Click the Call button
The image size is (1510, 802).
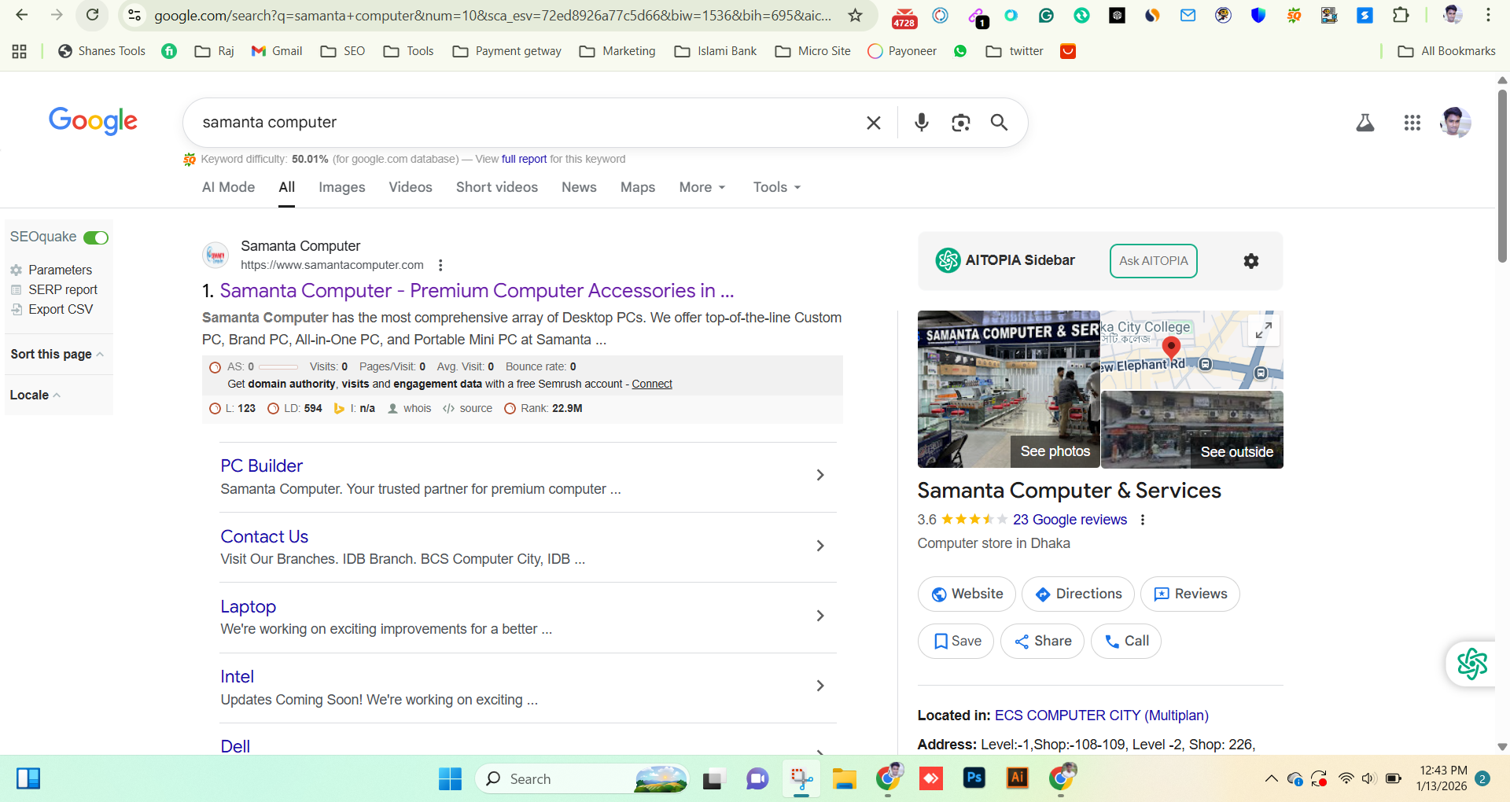point(1126,641)
